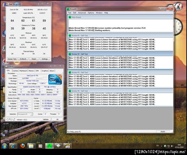This screenshot has height=155, width=187.
Task: Click the Worker #1 - Self-Test title bar
Action: [x=120, y=35]
